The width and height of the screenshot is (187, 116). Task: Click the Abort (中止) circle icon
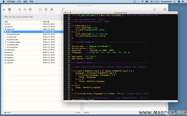(x=30, y=9)
